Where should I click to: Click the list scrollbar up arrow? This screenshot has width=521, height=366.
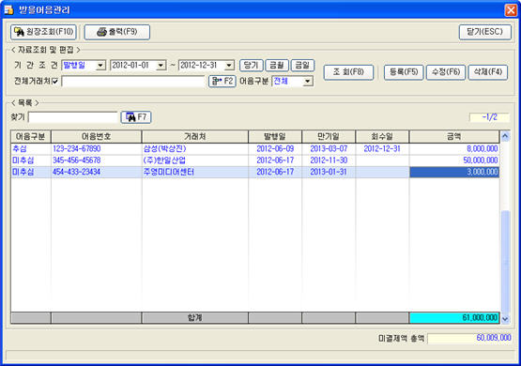point(505,136)
